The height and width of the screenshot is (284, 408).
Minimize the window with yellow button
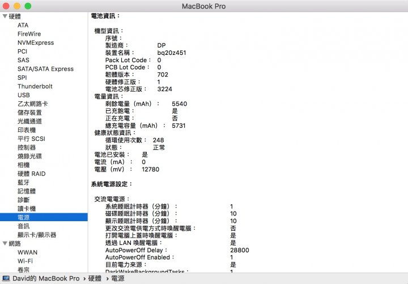click(x=17, y=6)
